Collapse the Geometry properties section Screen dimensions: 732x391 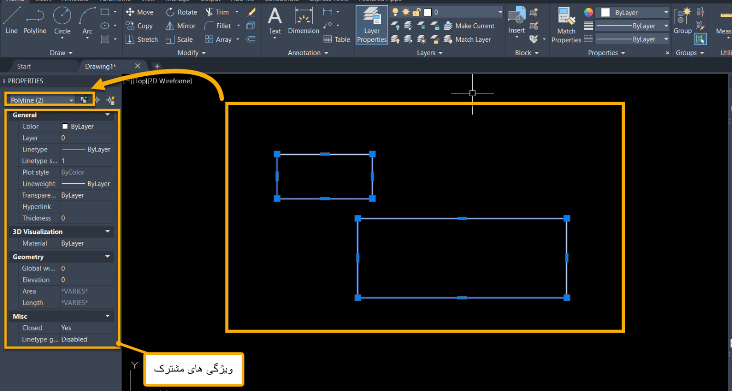coord(108,257)
